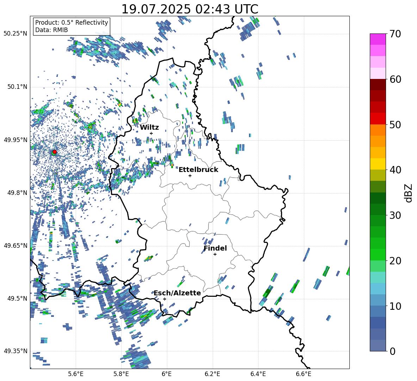417x381 pixels.
Task: Click the 70 tick on the colorbar
Action: click(x=395, y=34)
